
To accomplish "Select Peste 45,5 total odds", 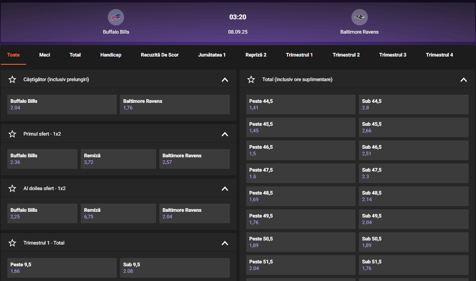I will point(301,127).
